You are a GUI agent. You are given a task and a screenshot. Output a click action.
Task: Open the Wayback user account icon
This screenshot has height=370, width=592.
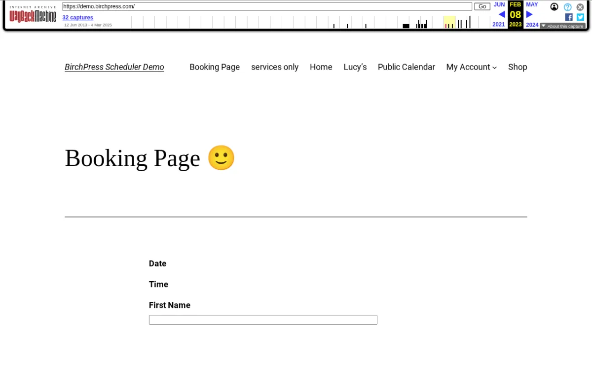point(555,7)
